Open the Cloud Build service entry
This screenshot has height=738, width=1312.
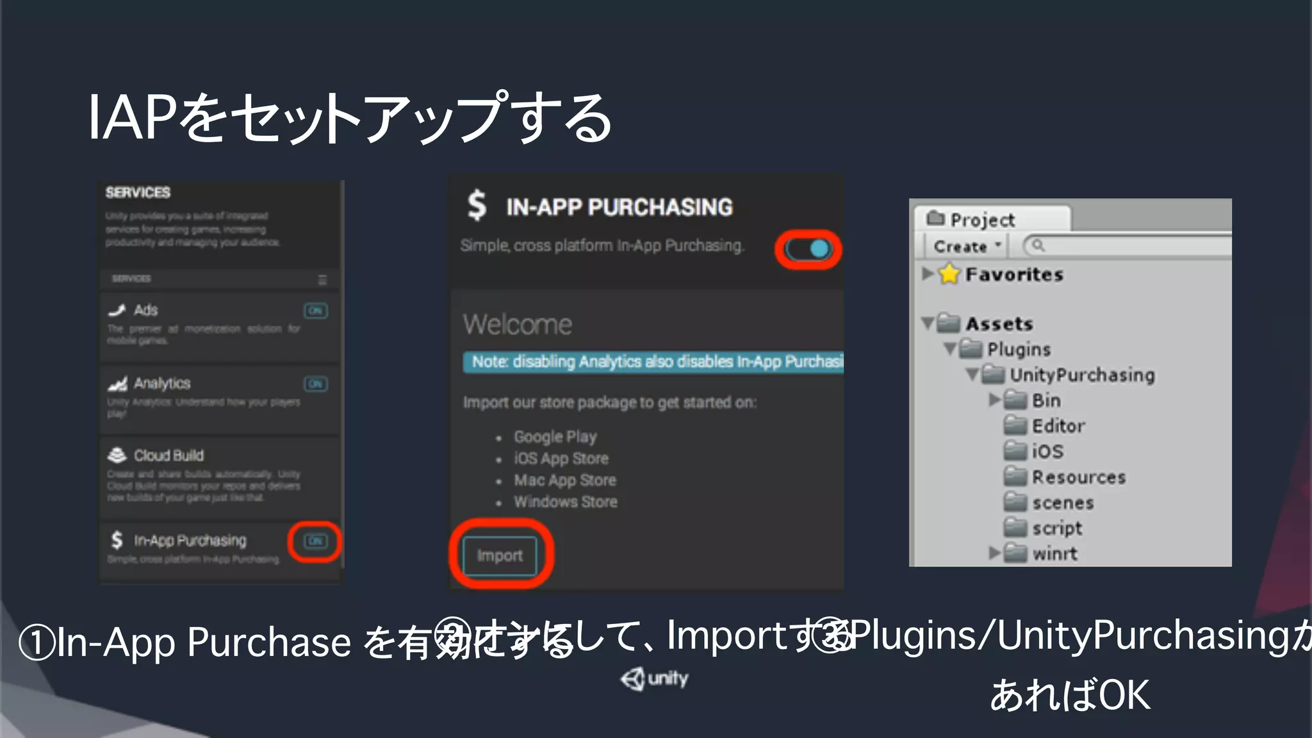(219, 477)
